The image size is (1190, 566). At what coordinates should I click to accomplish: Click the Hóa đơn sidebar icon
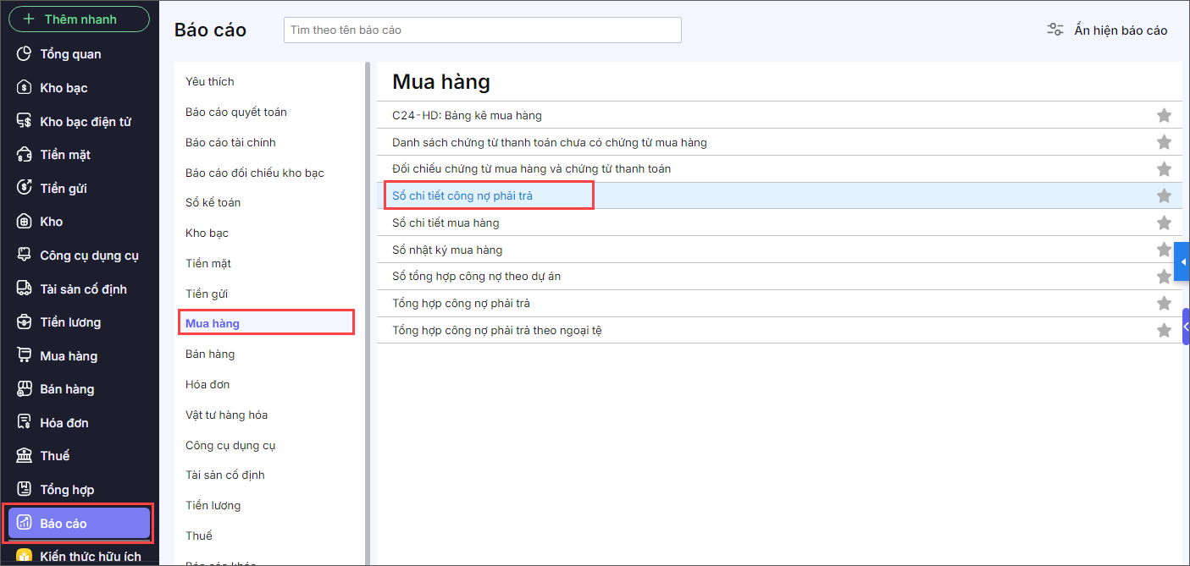tap(25, 422)
